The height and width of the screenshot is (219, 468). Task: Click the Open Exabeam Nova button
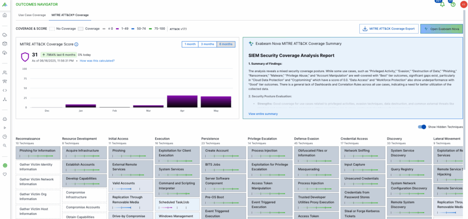(x=441, y=29)
